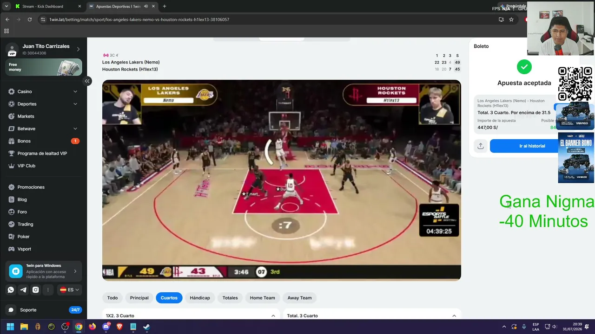595x334 pixels.
Task: Open Brave browser from the taskbar
Action: tap(119, 327)
